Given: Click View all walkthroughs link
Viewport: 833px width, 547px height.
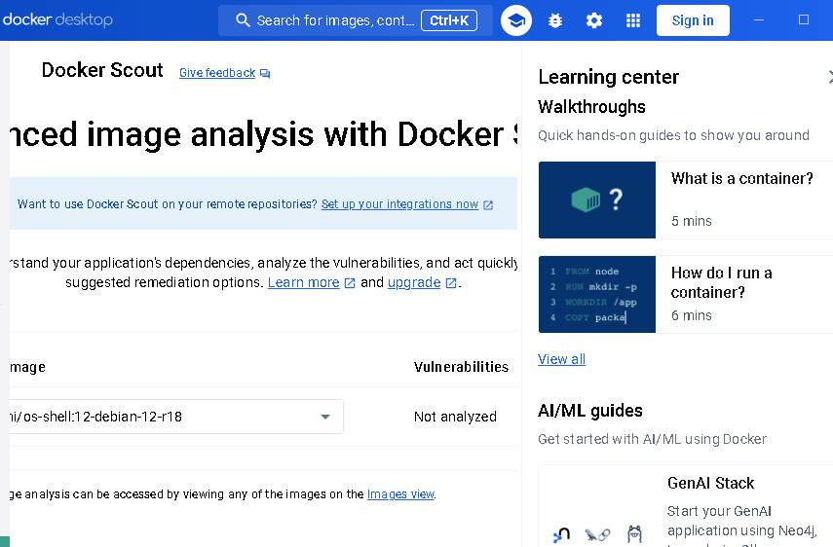Looking at the screenshot, I should (561, 359).
